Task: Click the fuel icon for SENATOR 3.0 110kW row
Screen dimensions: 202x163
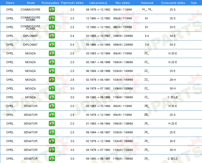Action: pos(52,150)
